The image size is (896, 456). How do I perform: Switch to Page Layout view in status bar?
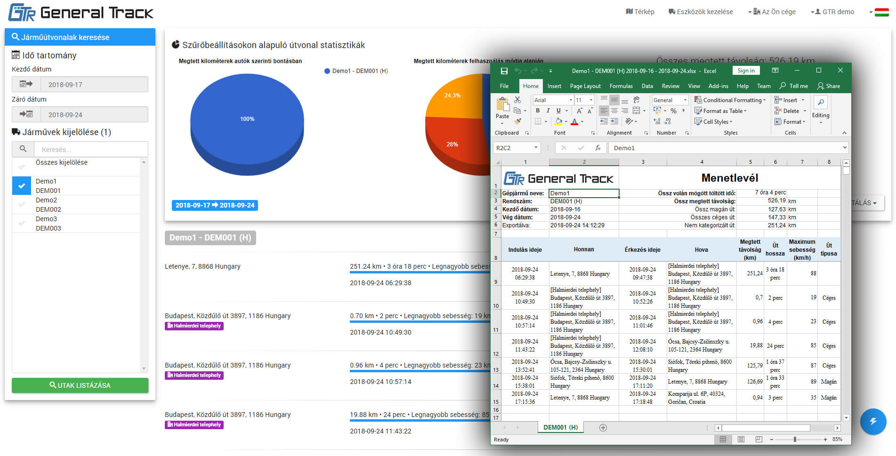tap(741, 440)
